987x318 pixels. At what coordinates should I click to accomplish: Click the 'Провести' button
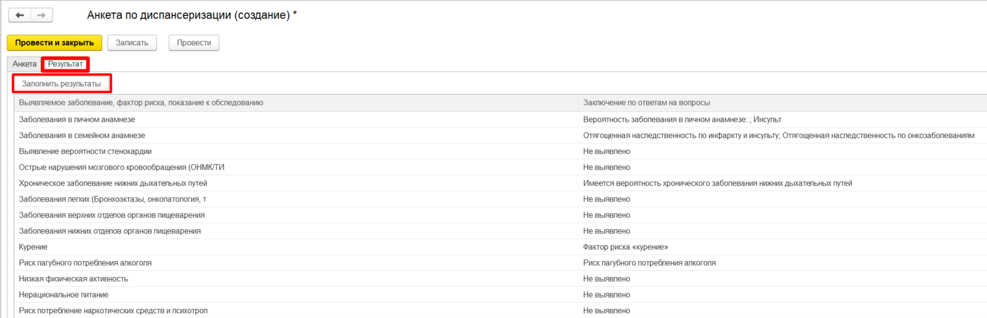[194, 43]
